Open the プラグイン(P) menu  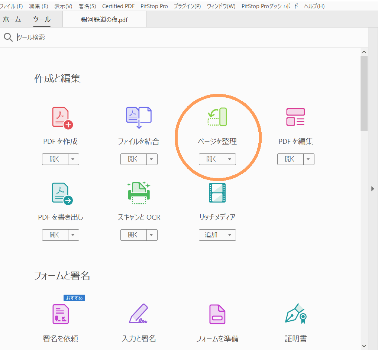(187, 6)
